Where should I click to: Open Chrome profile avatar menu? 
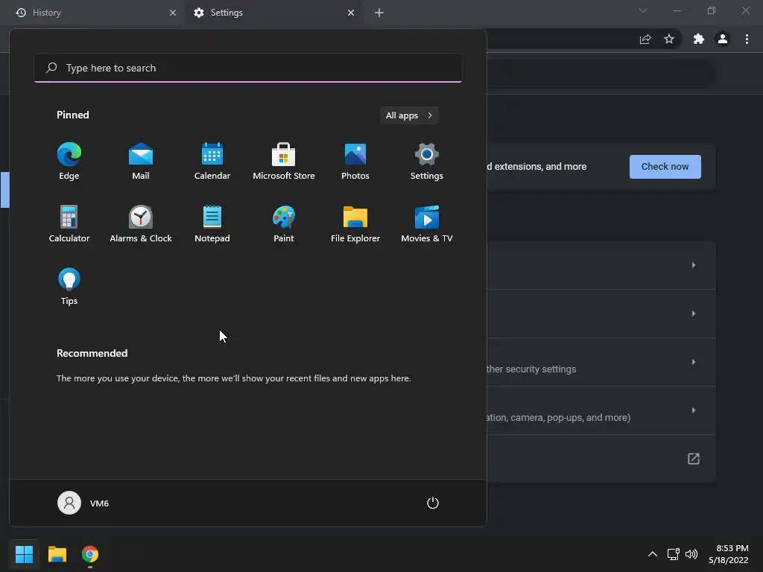(723, 39)
